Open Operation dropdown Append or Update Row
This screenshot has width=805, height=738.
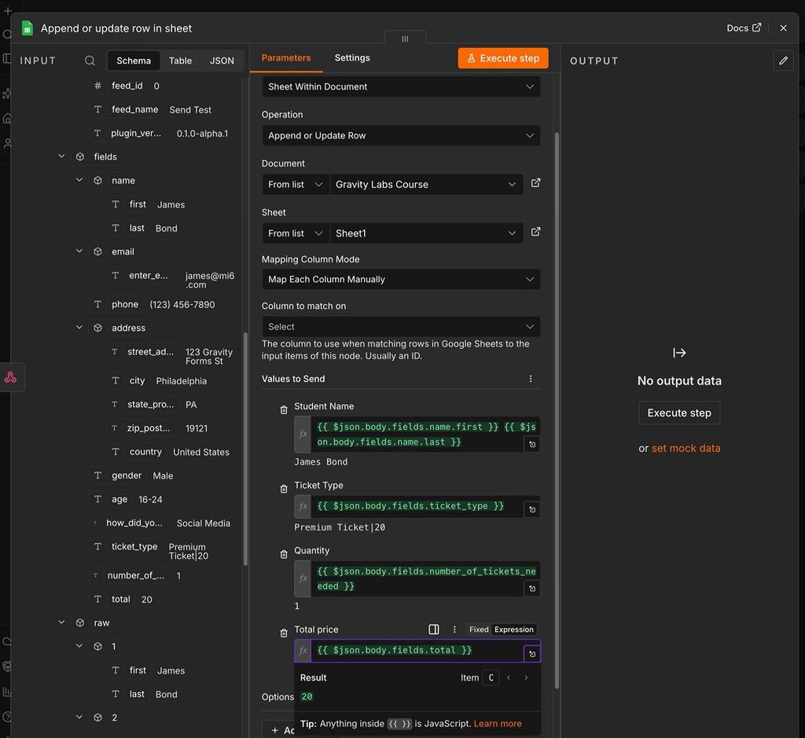point(400,135)
